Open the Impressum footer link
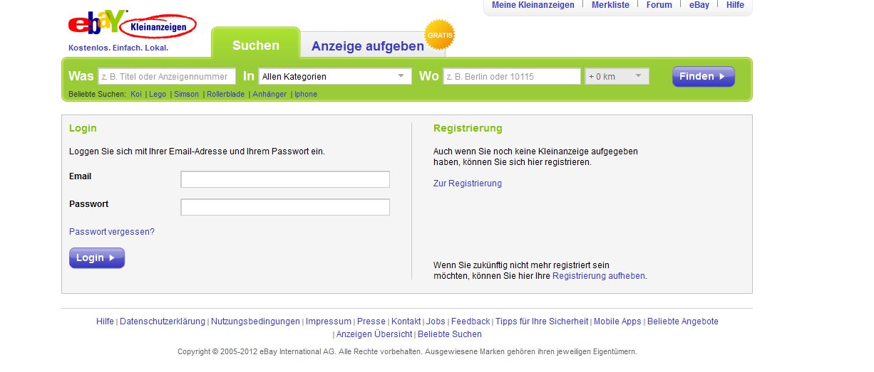This screenshot has width=874, height=372. (329, 321)
